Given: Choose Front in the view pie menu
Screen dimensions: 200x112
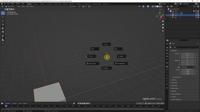Looking at the screenshot, I should click(x=95, y=49).
